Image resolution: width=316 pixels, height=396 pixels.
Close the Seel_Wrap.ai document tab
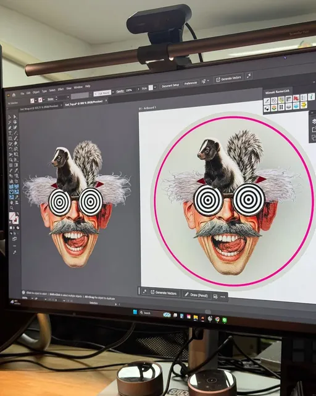pyautogui.click(x=61, y=106)
